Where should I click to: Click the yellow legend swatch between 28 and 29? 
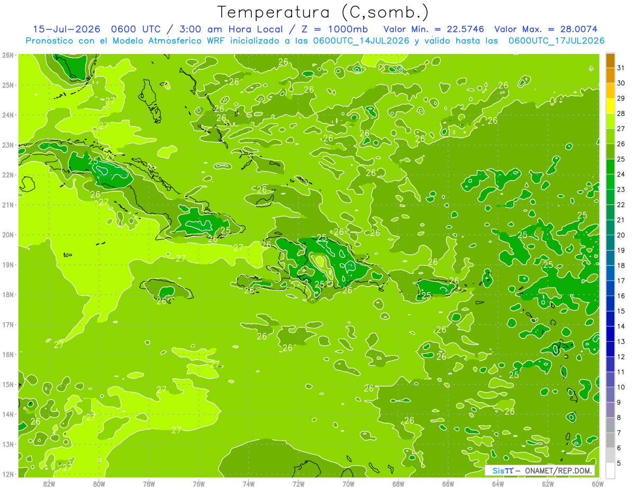coord(610,106)
